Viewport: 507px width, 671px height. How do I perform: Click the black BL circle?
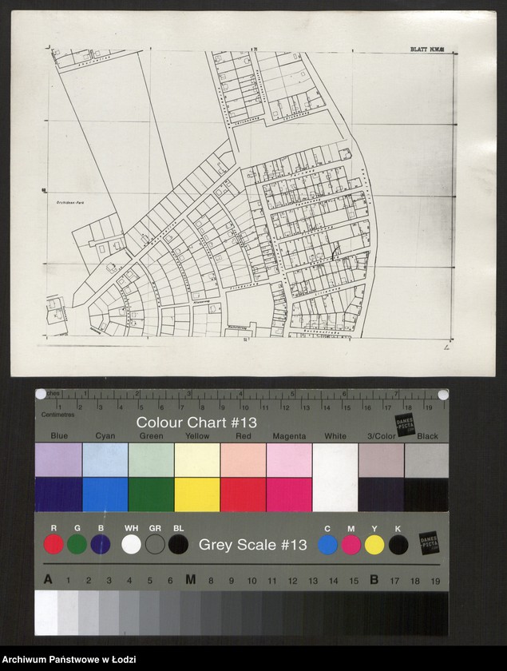[179, 545]
